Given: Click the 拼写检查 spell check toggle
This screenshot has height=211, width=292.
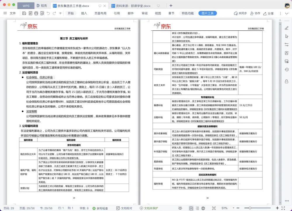Looking at the screenshot, I should tap(100, 208).
